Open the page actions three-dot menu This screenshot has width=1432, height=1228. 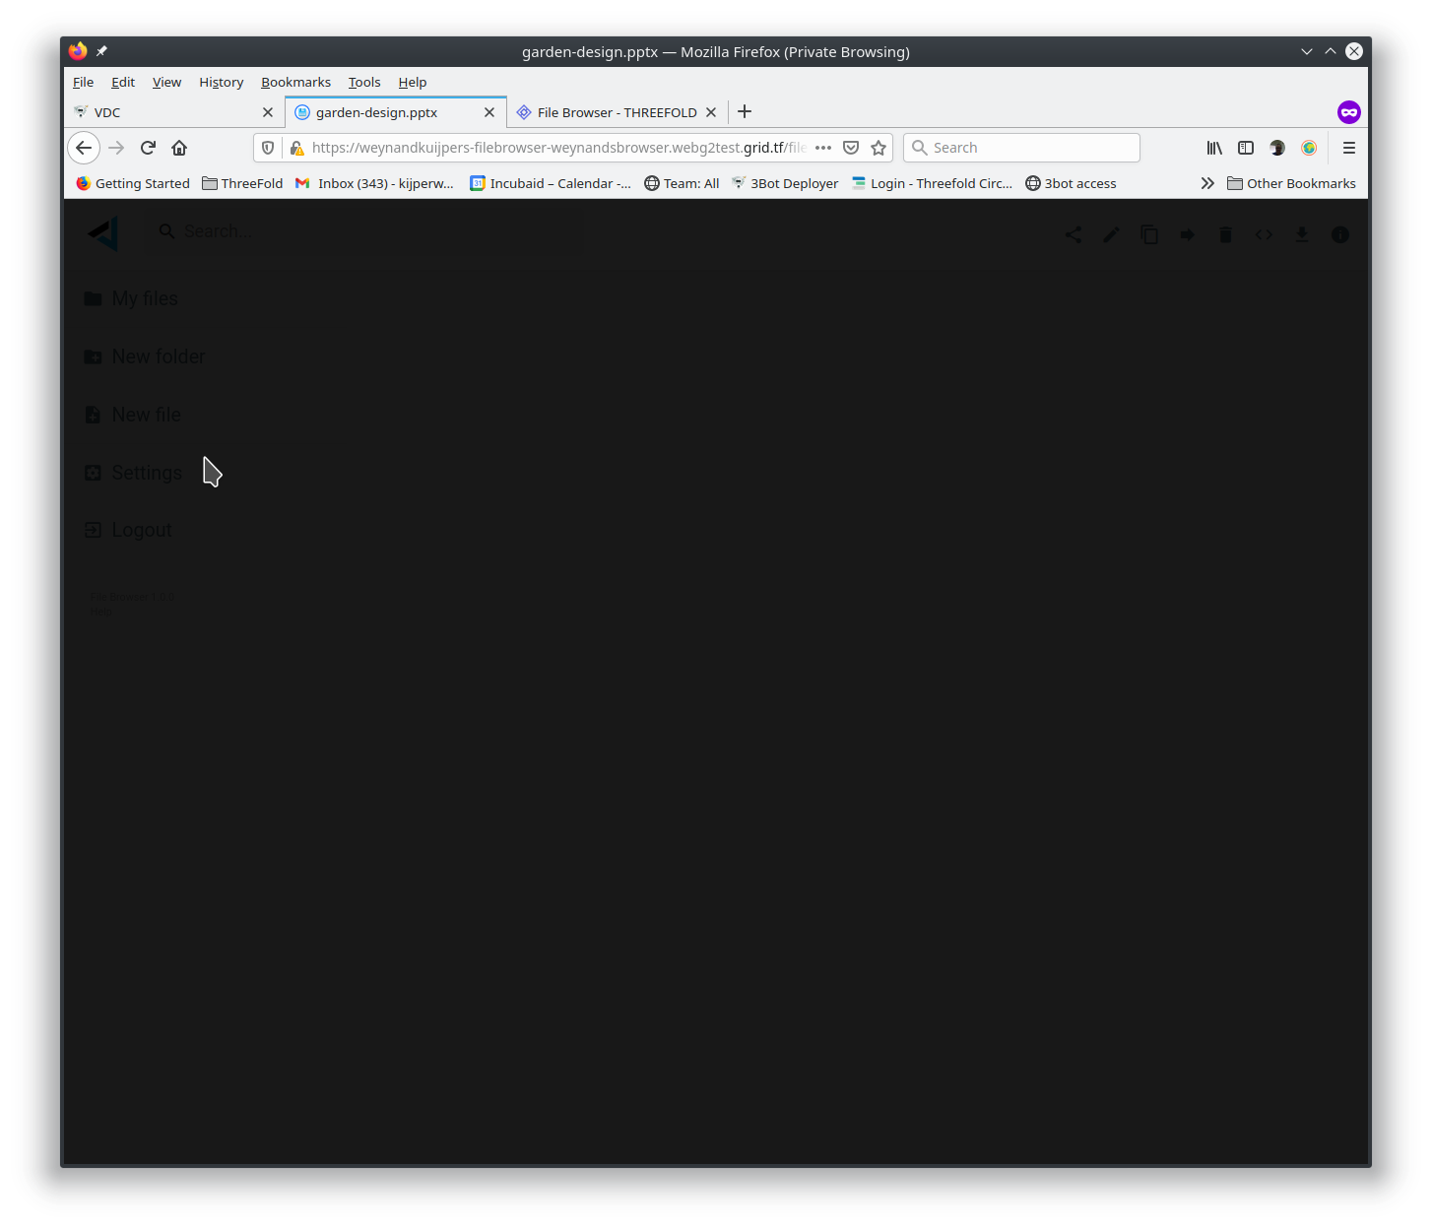(x=823, y=148)
